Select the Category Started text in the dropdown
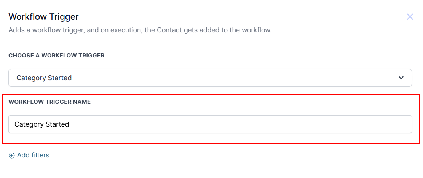 (x=44, y=78)
